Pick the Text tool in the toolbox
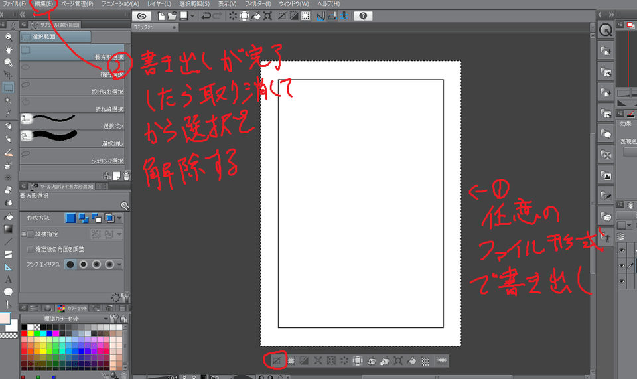Image resolution: width=637 pixels, height=379 pixels. coord(9,279)
